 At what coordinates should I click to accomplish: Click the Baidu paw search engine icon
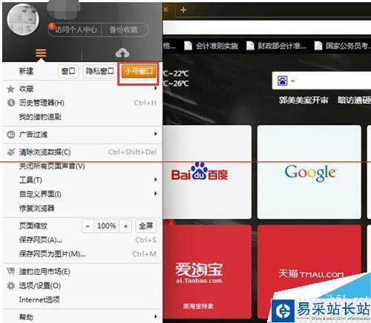pyautogui.click(x=283, y=81)
